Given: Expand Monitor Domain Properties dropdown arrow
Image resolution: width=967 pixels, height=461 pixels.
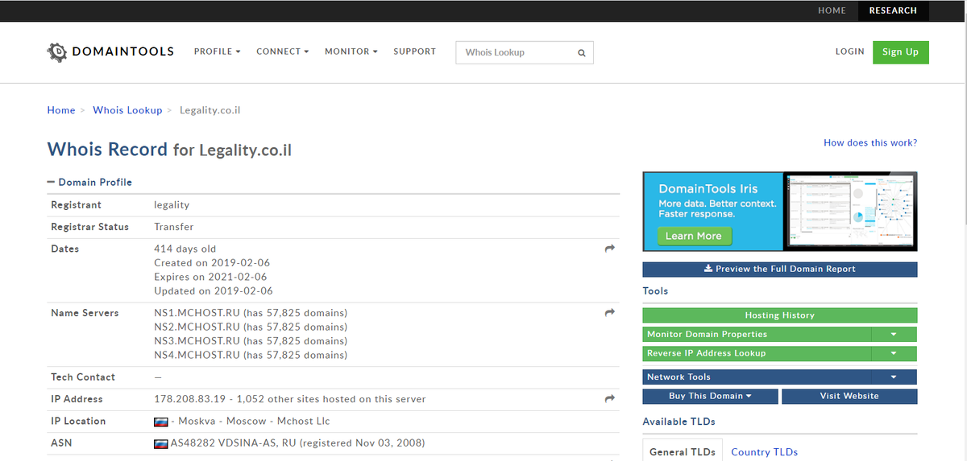Looking at the screenshot, I should click(894, 335).
